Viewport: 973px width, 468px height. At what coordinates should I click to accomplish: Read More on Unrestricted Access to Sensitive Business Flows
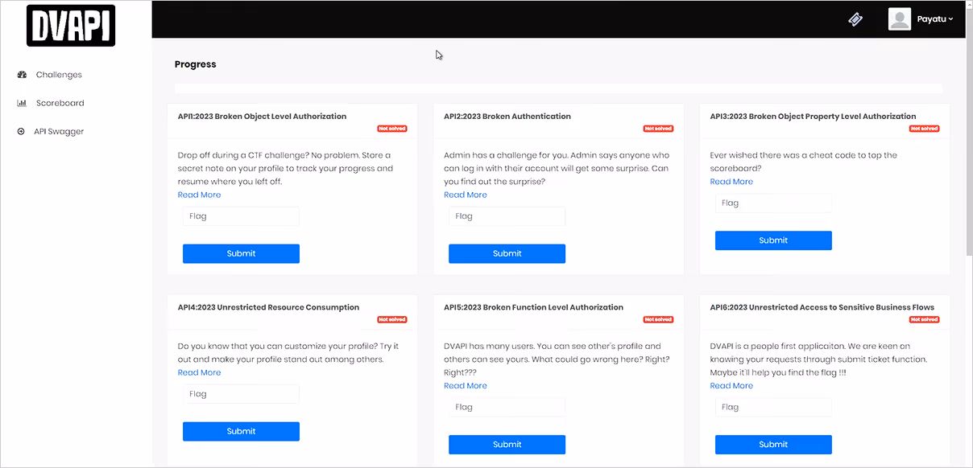tap(731, 385)
